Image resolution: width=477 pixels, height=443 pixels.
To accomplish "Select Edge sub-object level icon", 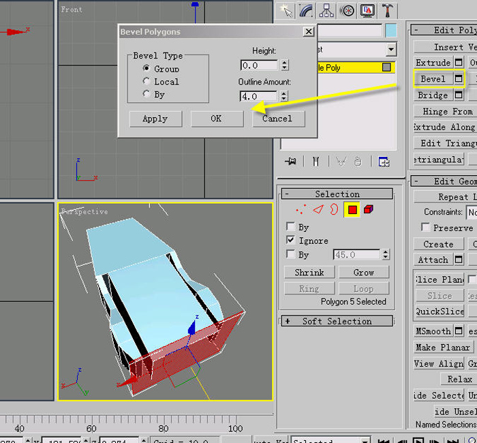I will [318, 209].
